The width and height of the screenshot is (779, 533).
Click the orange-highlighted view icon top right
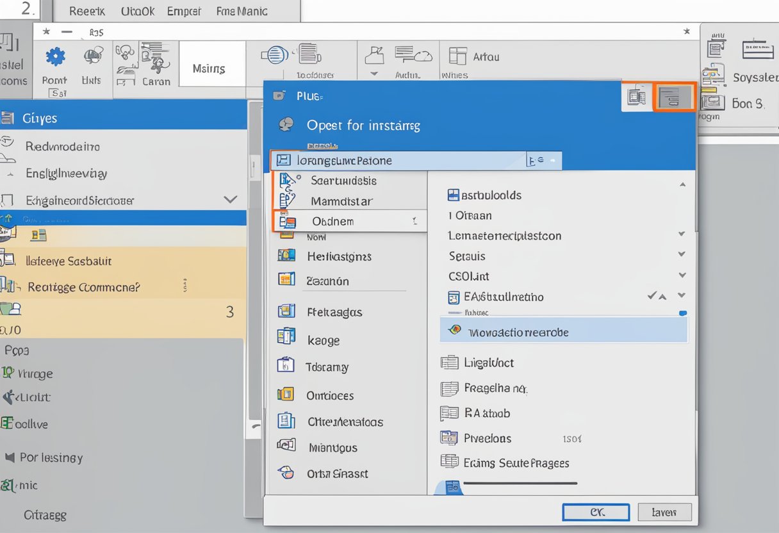tap(675, 97)
